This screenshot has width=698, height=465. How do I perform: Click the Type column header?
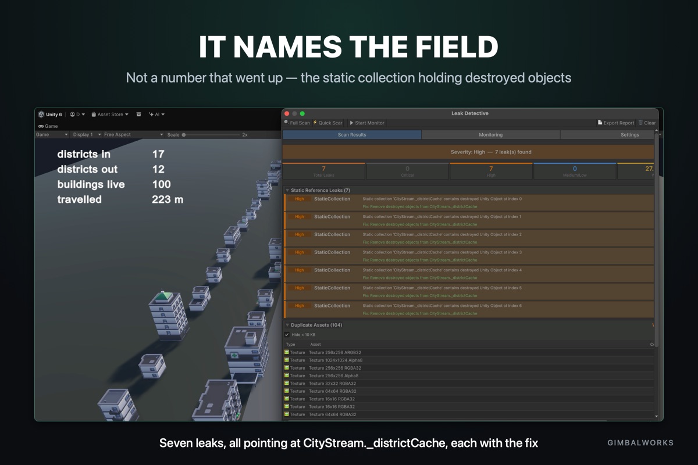[290, 344]
